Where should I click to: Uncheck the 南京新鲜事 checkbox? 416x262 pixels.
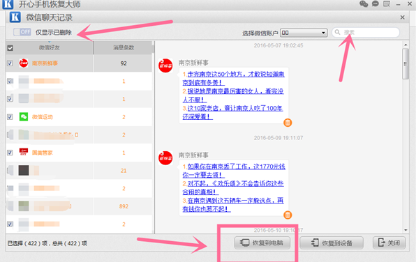pyautogui.click(x=10, y=63)
